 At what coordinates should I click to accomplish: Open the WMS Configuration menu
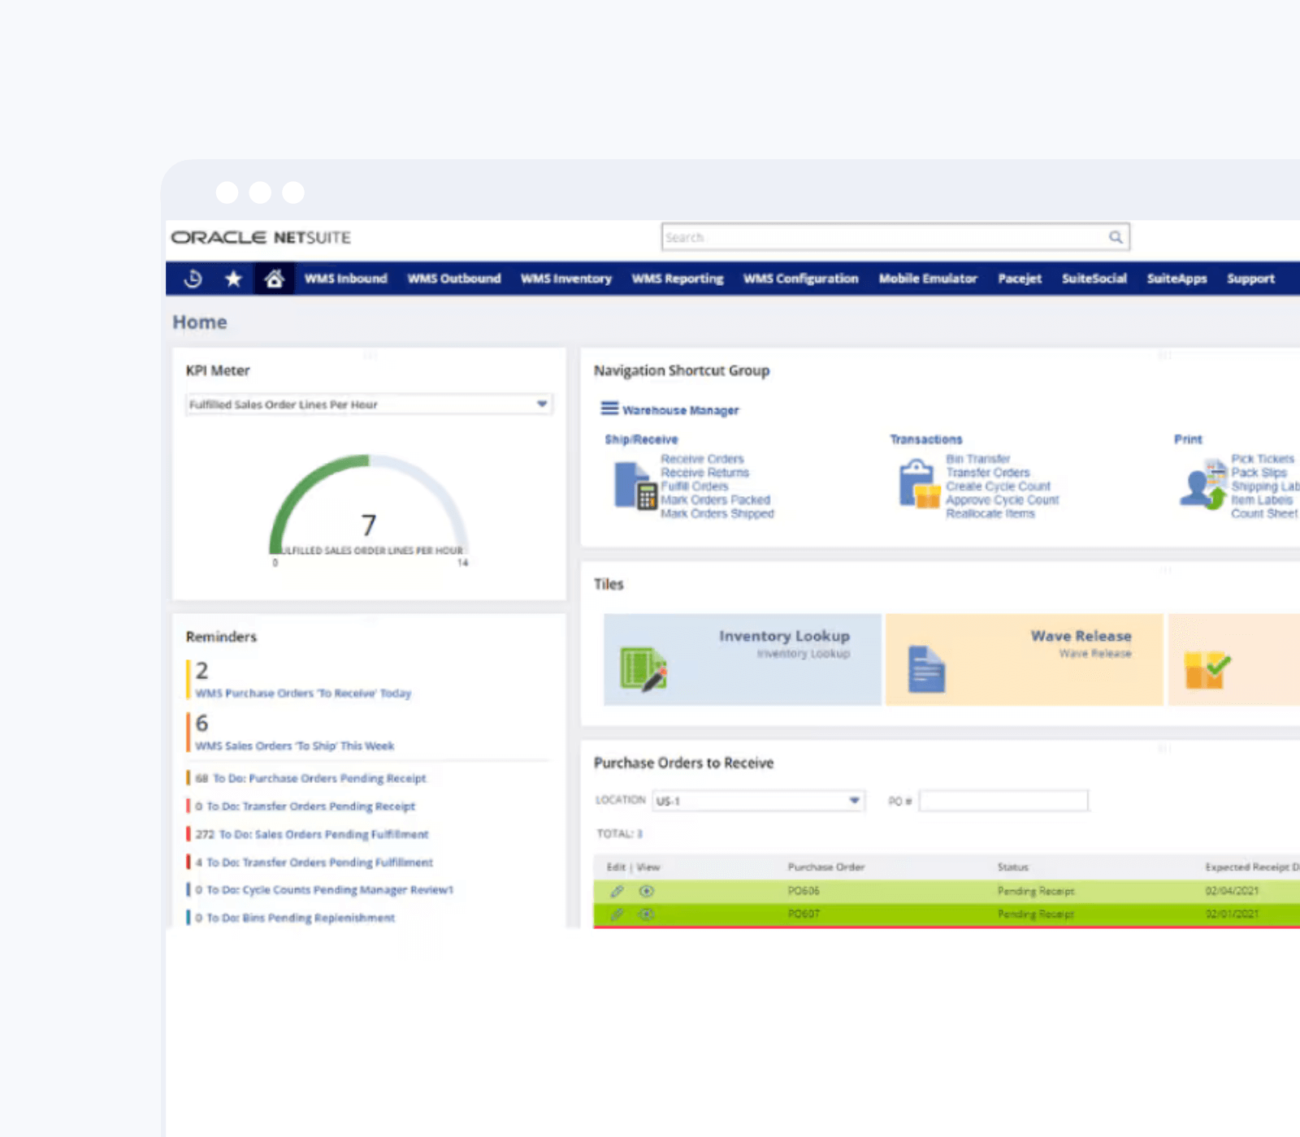click(801, 279)
